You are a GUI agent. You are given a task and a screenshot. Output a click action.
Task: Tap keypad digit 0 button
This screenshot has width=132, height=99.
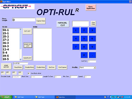pyautogui.click(x=84, y=55)
